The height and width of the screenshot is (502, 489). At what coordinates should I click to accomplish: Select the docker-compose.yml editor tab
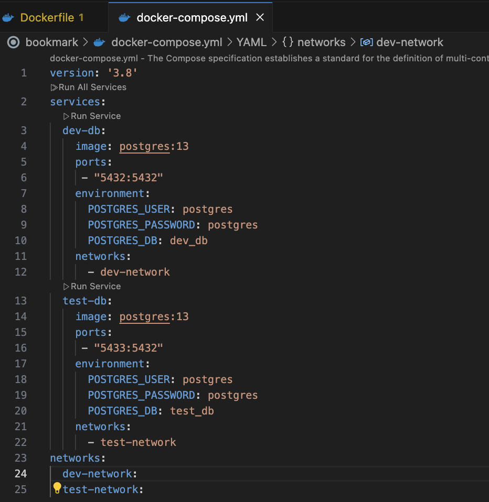pyautogui.click(x=192, y=17)
